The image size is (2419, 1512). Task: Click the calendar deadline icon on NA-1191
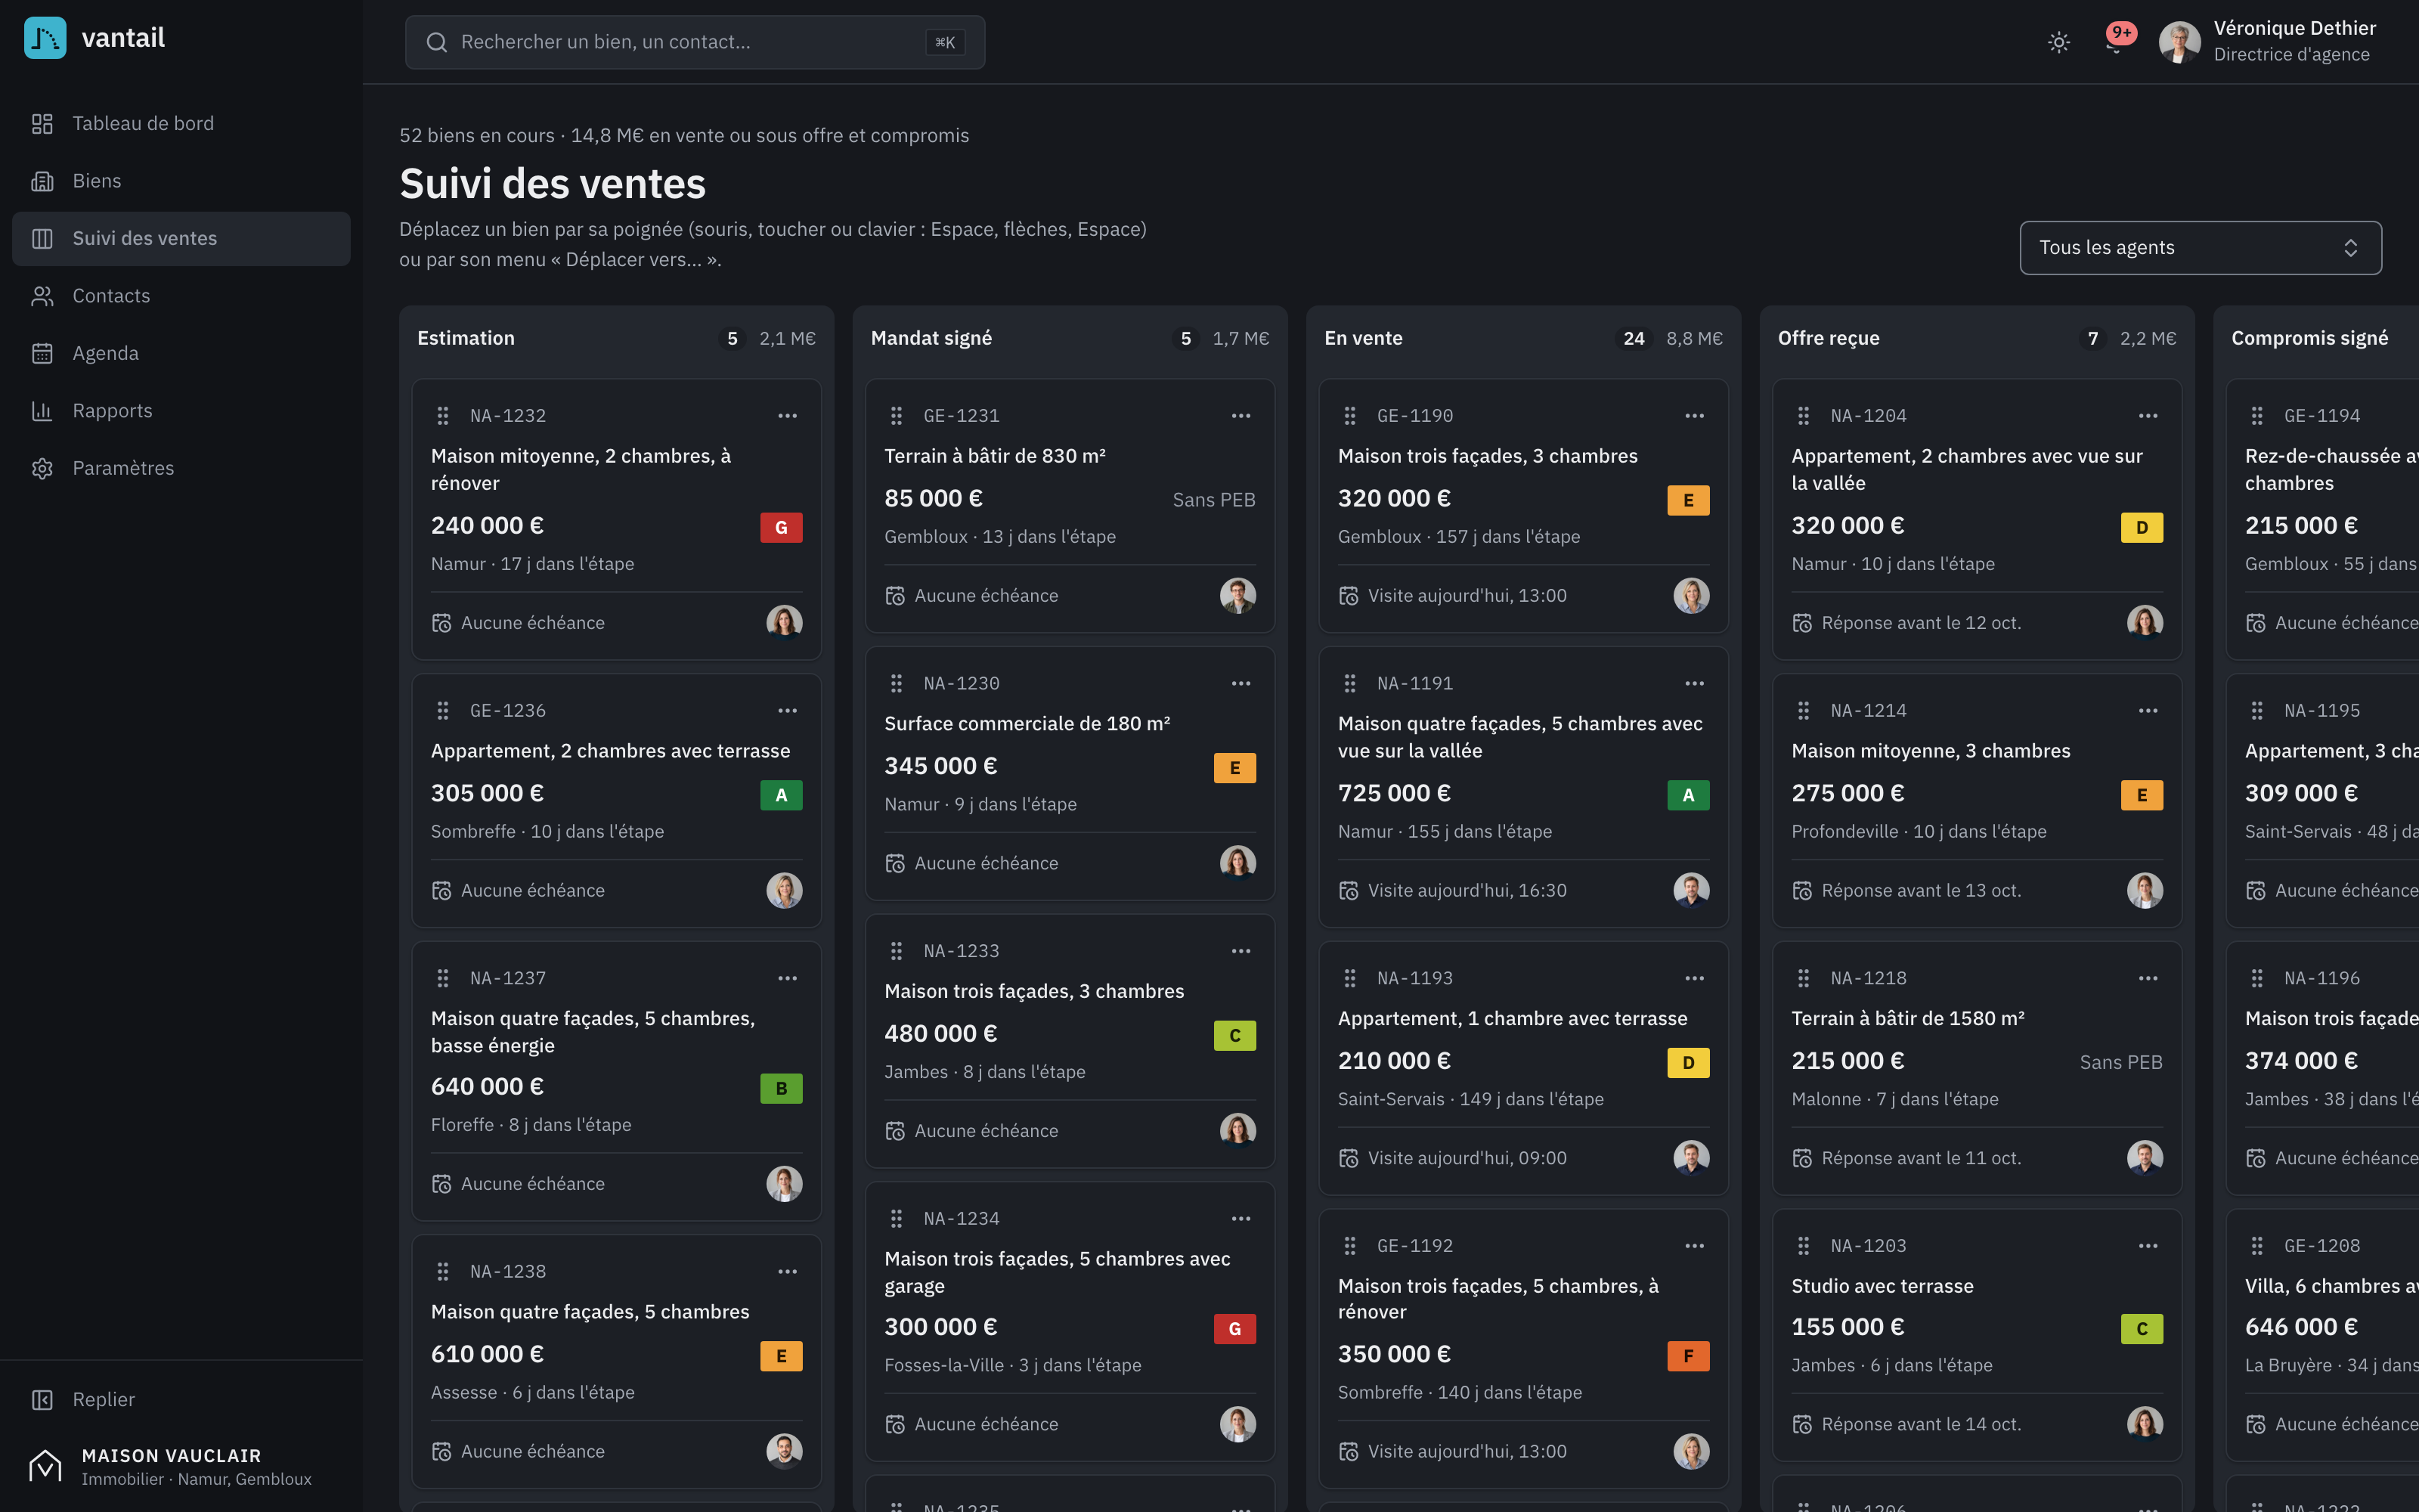[x=1349, y=890]
